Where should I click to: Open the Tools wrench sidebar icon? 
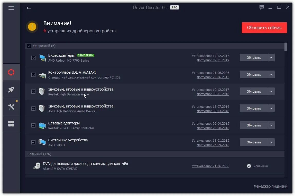click(11, 107)
